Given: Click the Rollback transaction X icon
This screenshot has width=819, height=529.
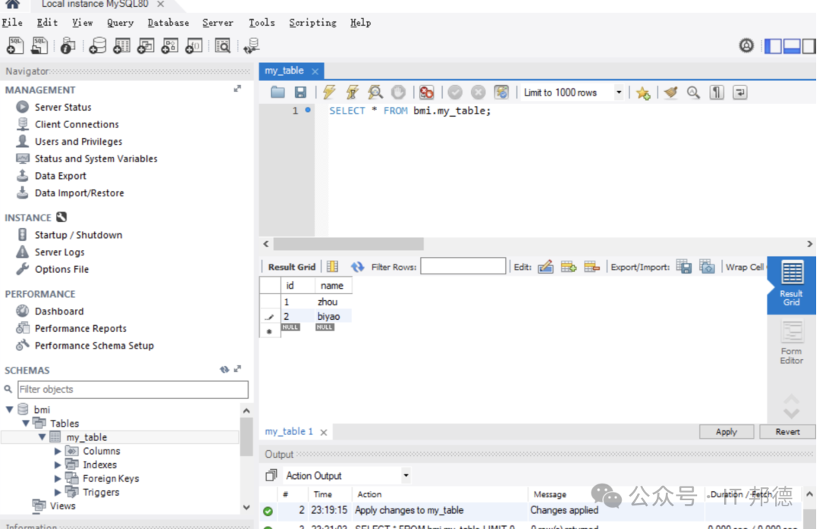Looking at the screenshot, I should pos(478,92).
